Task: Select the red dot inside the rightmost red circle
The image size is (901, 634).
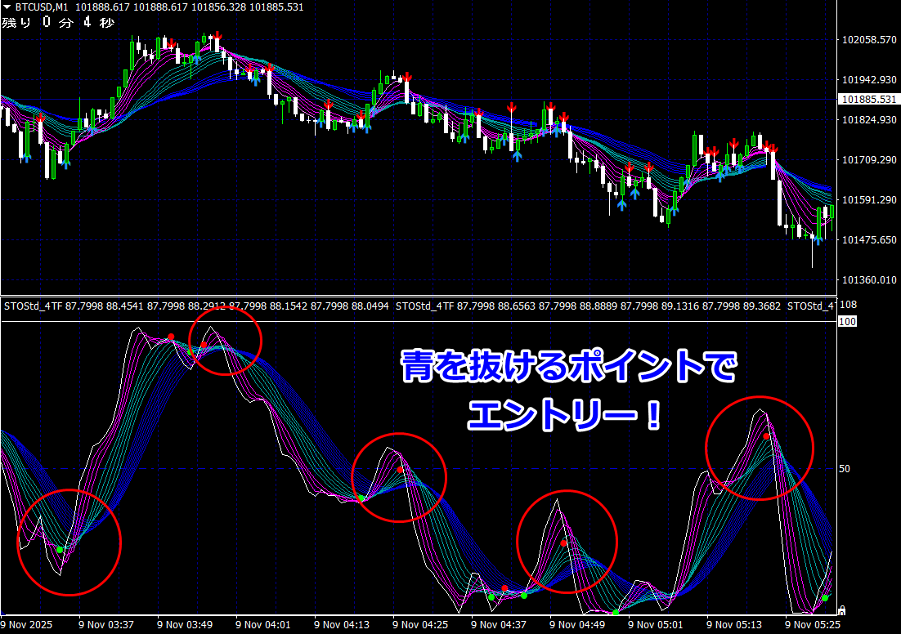Action: click(x=766, y=436)
